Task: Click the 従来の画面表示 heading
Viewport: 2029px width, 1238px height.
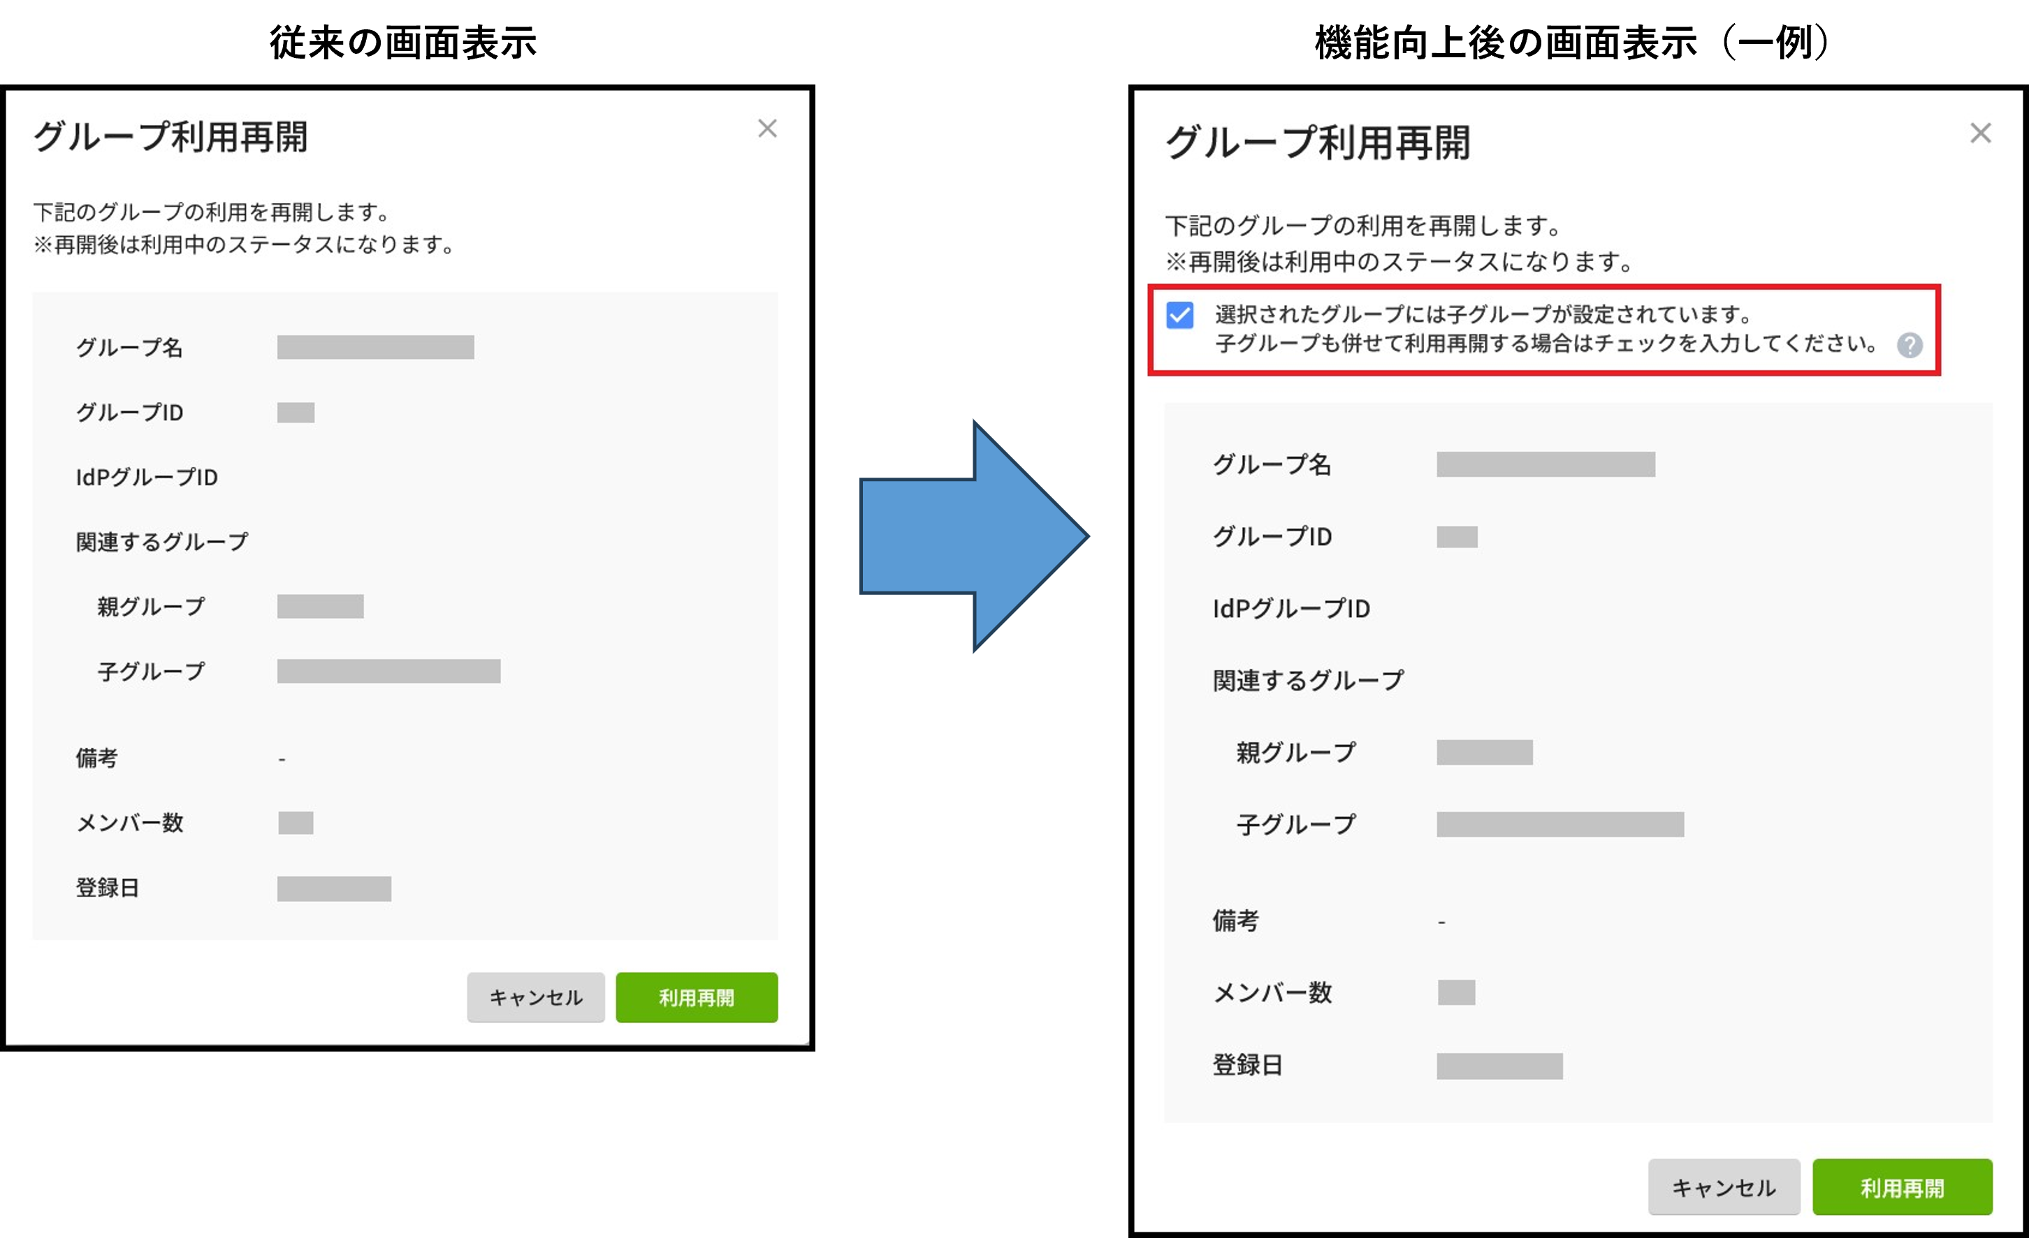Action: (x=402, y=43)
